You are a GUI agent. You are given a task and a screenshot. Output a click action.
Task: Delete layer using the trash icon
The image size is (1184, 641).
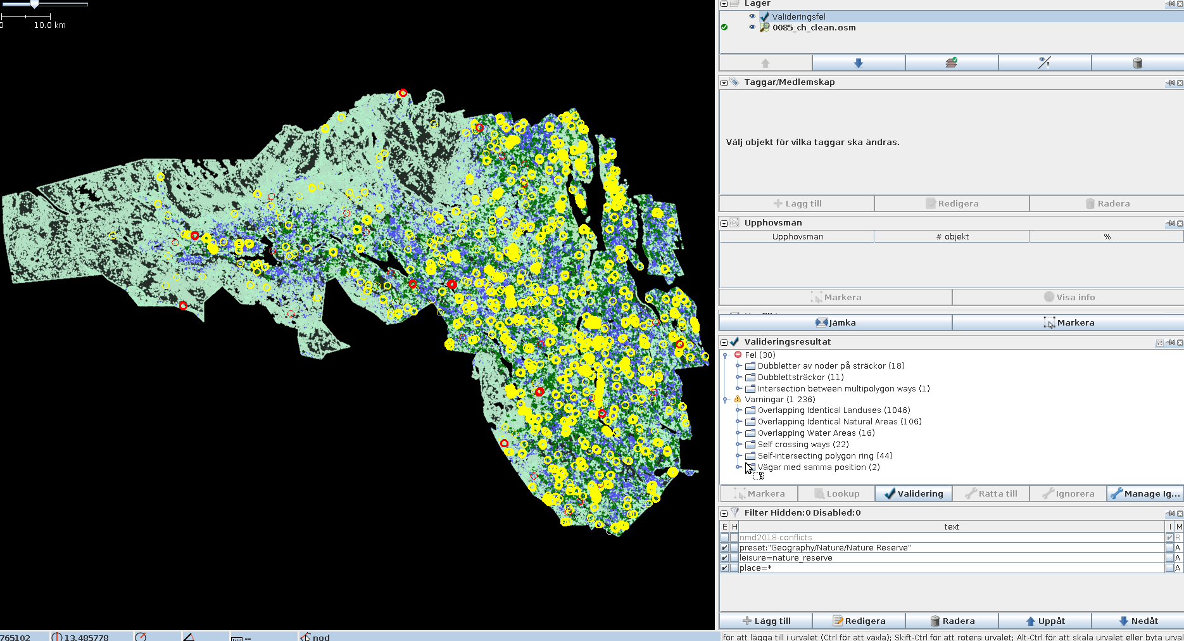(x=1137, y=63)
